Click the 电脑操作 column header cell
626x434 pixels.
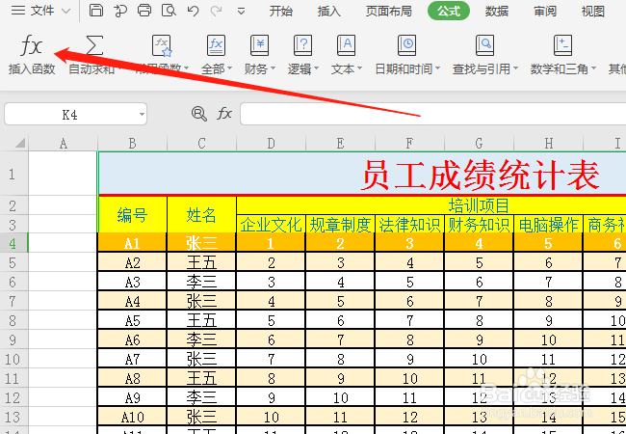(x=549, y=224)
